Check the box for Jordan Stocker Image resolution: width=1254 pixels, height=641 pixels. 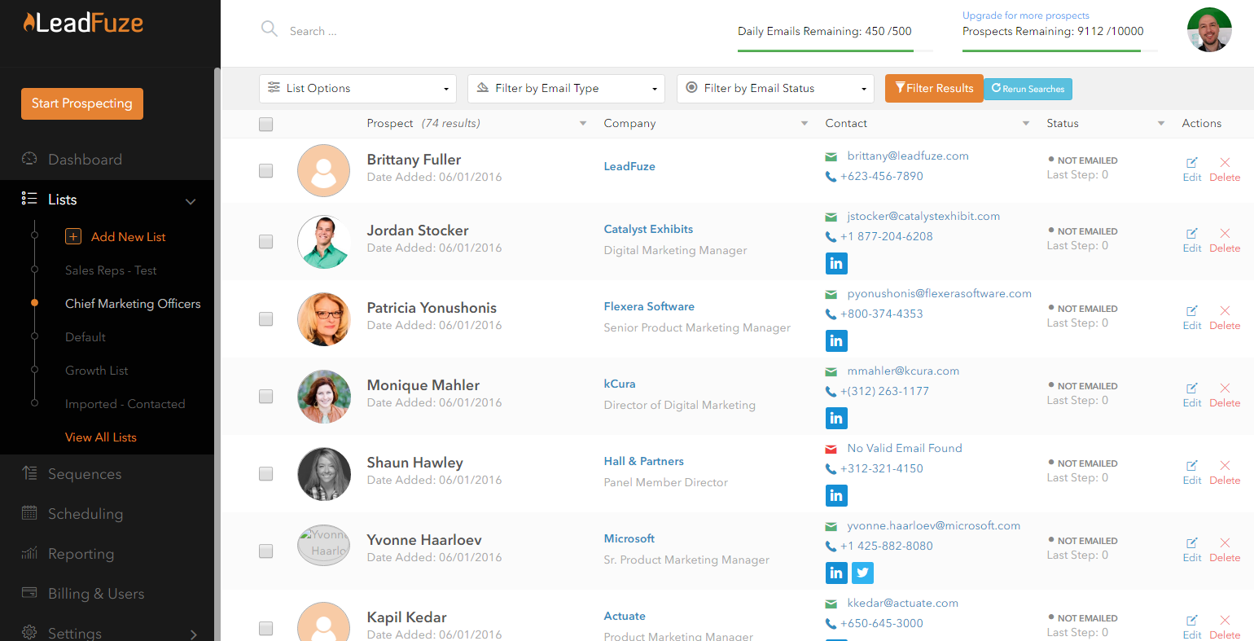265,241
